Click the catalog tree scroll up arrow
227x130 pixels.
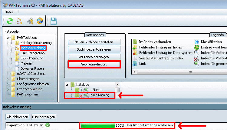117,85
